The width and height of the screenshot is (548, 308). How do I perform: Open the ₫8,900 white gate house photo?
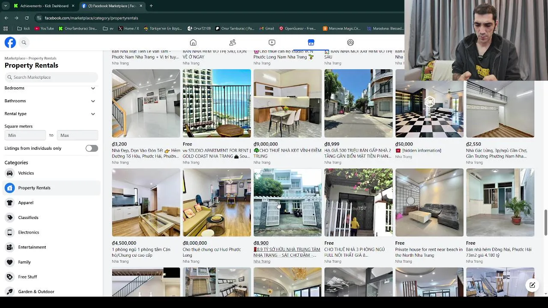[x=288, y=202]
